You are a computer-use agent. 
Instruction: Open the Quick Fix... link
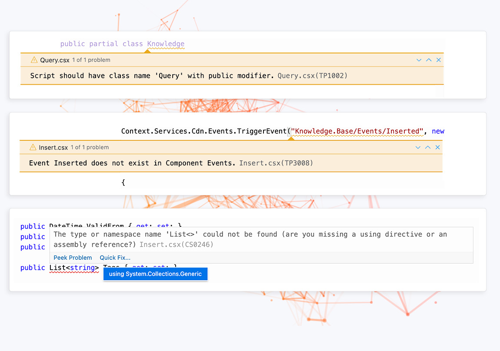click(115, 258)
